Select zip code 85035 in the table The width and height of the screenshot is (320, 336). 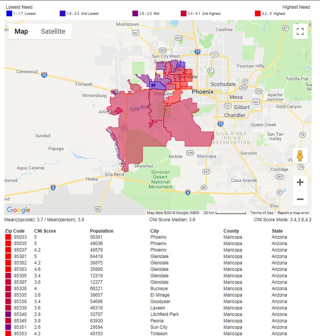tap(21, 244)
